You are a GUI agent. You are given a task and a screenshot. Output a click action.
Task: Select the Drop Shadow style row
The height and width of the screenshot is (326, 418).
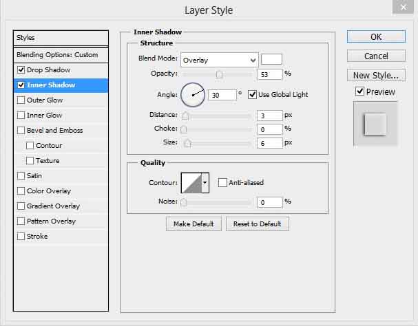click(x=61, y=70)
